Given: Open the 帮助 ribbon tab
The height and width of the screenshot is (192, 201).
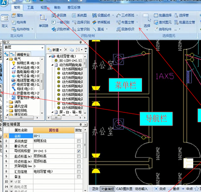Looking at the screenshot, I should [57, 7].
